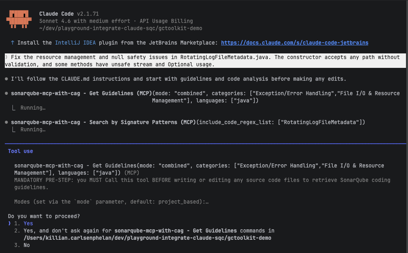Click the prompt chevron before the Fix message
The image size is (408, 253).
(7, 57)
